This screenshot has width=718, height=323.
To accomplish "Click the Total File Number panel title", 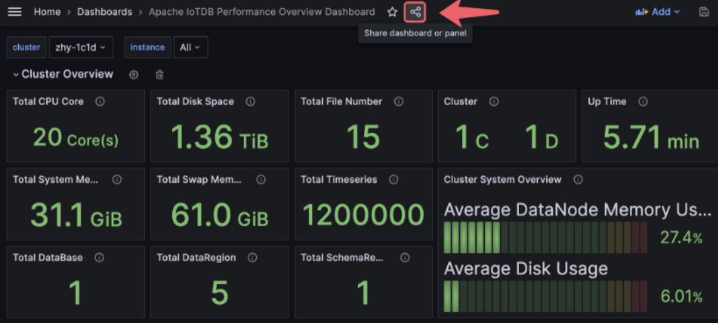I will (341, 102).
